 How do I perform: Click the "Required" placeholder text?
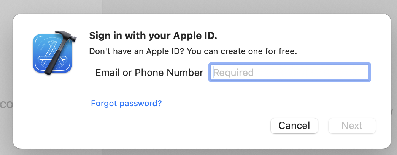pyautogui.click(x=233, y=73)
